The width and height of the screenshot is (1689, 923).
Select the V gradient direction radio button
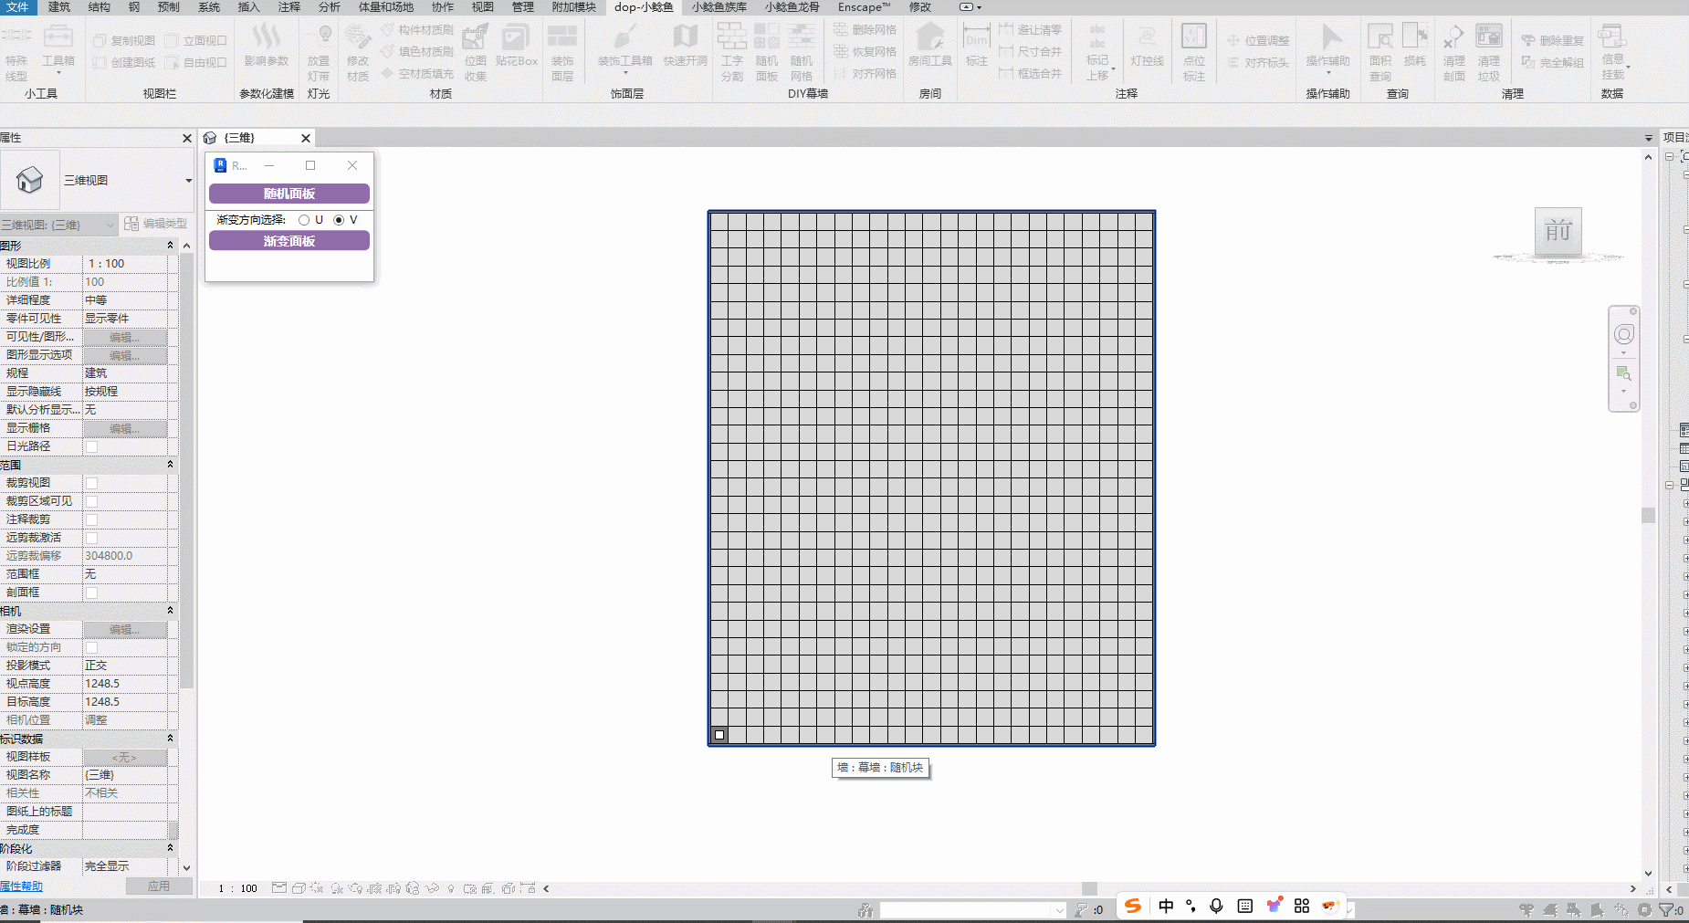click(339, 220)
